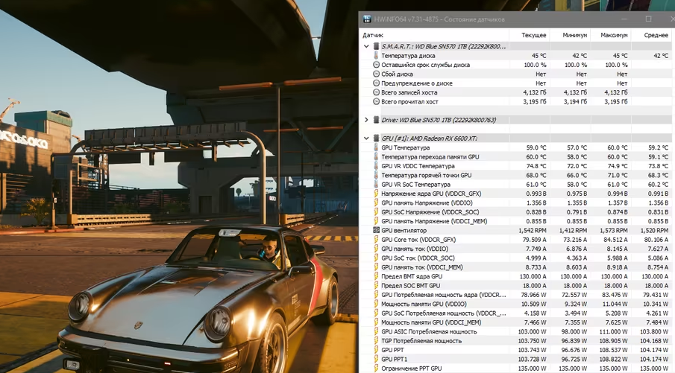Collapse the GPU [#1] AMD Radeon RX 6600 XT group
The height and width of the screenshot is (373, 675).
point(366,138)
